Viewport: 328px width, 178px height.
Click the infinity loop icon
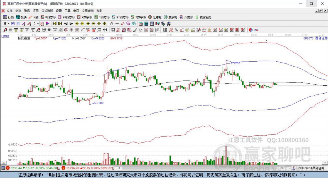256,30
